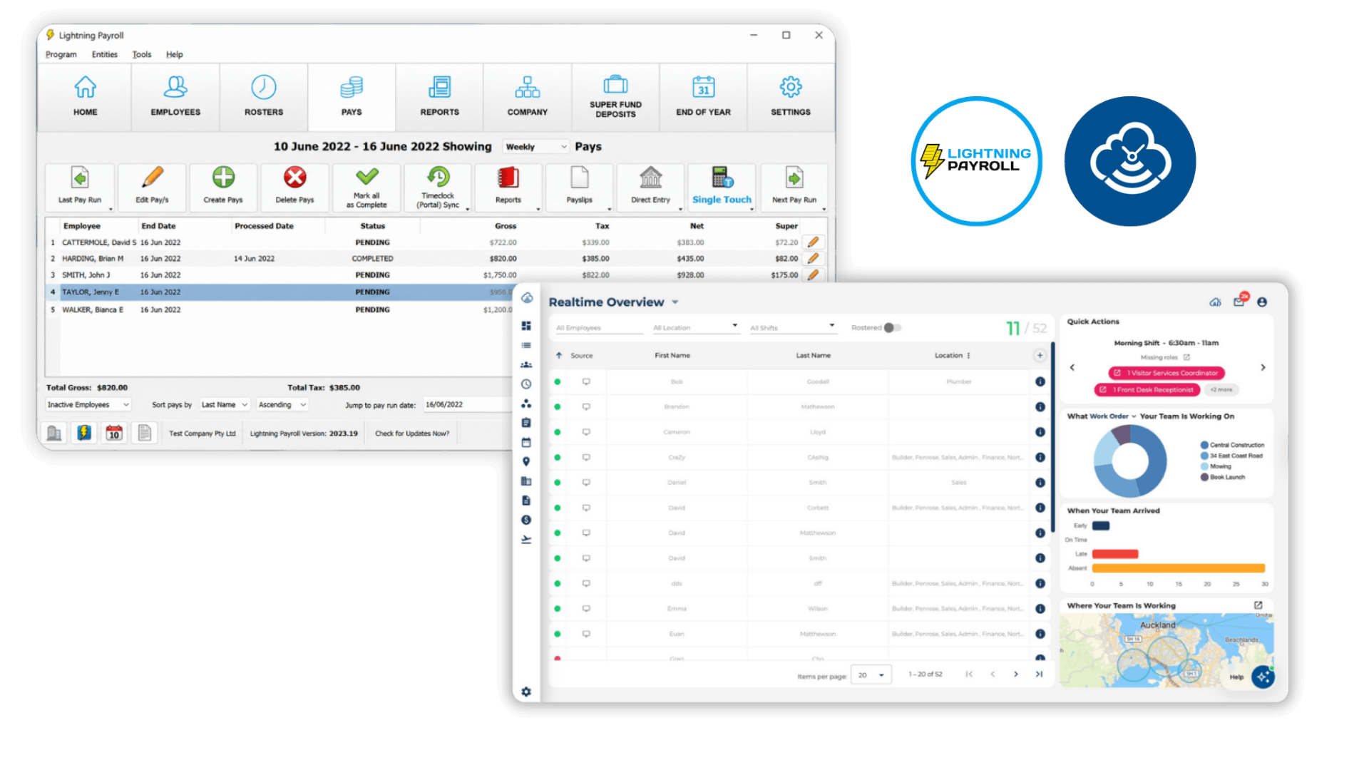Open the Weekly pay frequency dropdown
This screenshot has width=1369, height=770.
535,147
